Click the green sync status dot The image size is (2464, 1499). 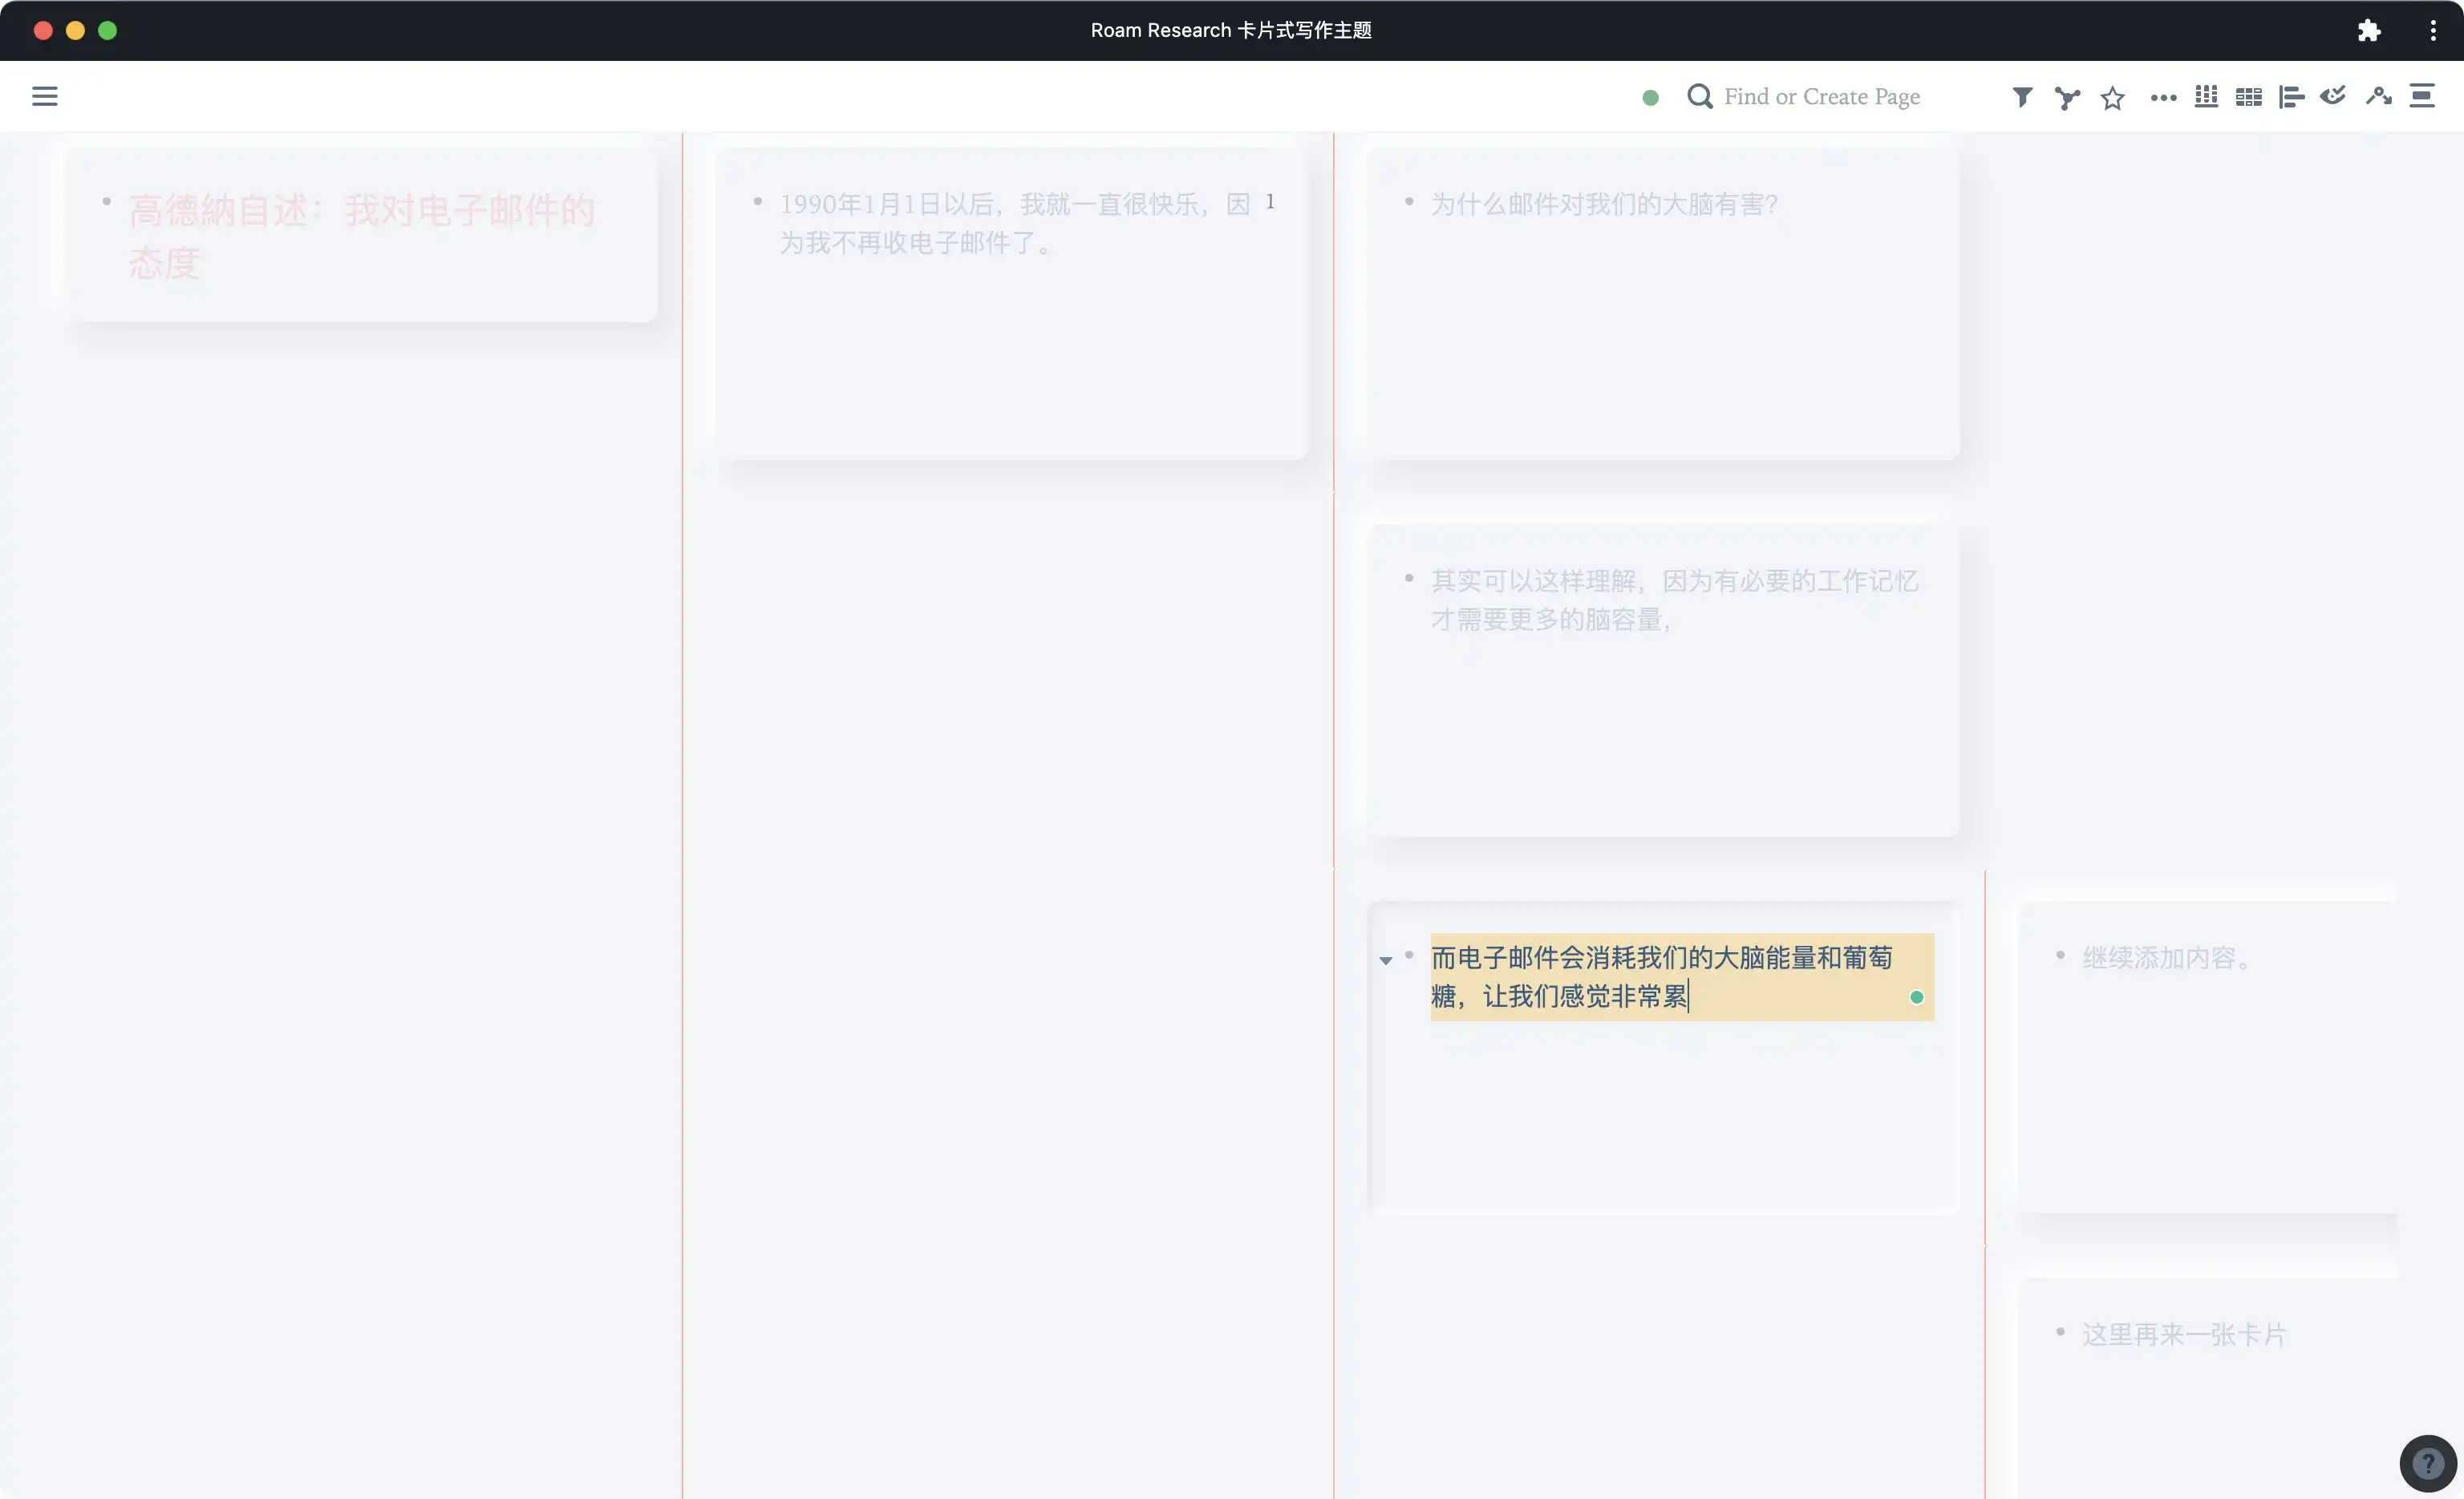[x=1651, y=98]
